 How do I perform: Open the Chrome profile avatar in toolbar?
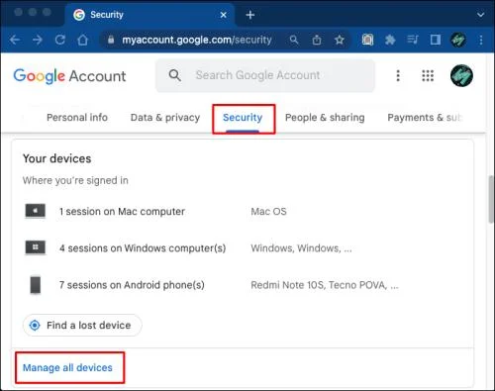point(458,40)
